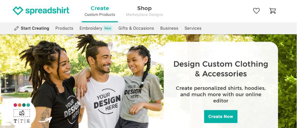Image resolution: width=297 pixels, height=128 pixels.
Task: Select the Create Custom Products tab
Action: (x=100, y=11)
